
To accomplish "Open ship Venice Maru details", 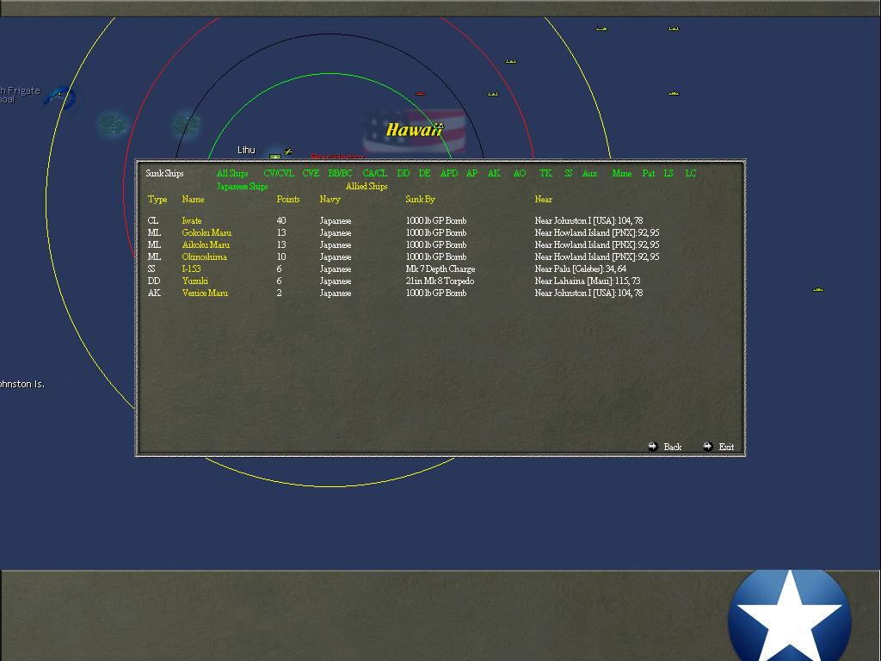I will pyautogui.click(x=205, y=293).
